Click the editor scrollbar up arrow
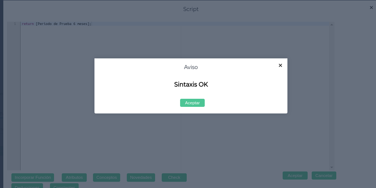The width and height of the screenshot is (376, 188). (332, 25)
